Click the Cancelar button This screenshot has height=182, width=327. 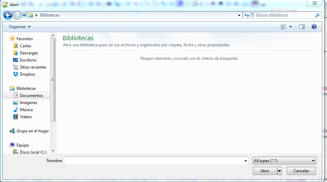301,171
